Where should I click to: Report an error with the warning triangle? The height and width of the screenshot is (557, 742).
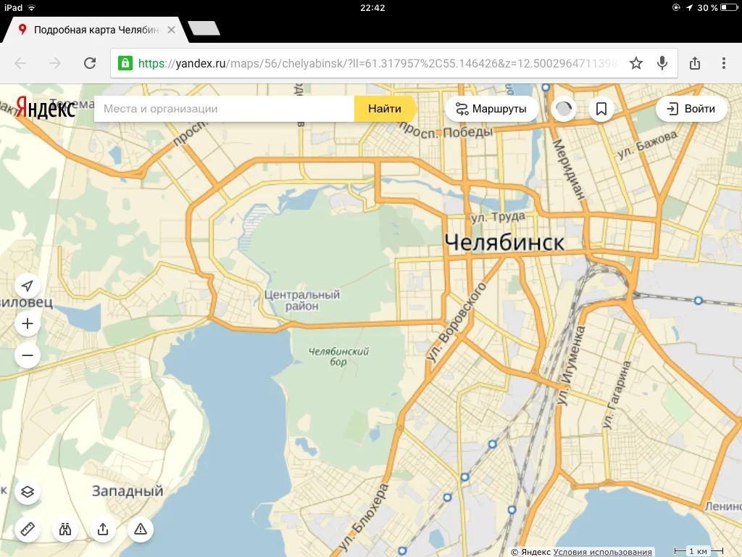point(141,529)
